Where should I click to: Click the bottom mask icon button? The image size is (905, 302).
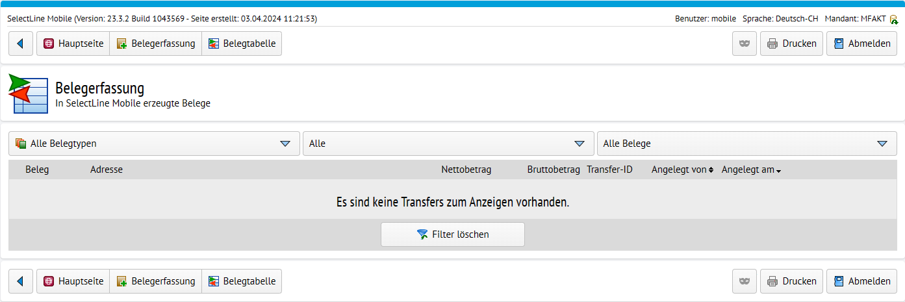(x=745, y=281)
